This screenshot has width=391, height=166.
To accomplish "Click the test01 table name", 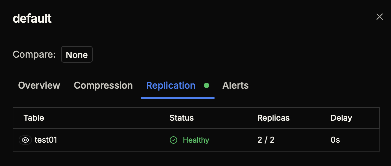I will [46, 140].
